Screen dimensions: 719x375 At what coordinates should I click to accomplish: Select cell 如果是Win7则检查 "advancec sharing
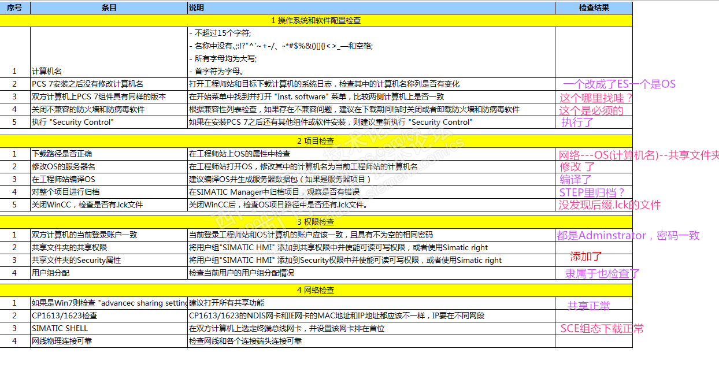click(x=109, y=303)
